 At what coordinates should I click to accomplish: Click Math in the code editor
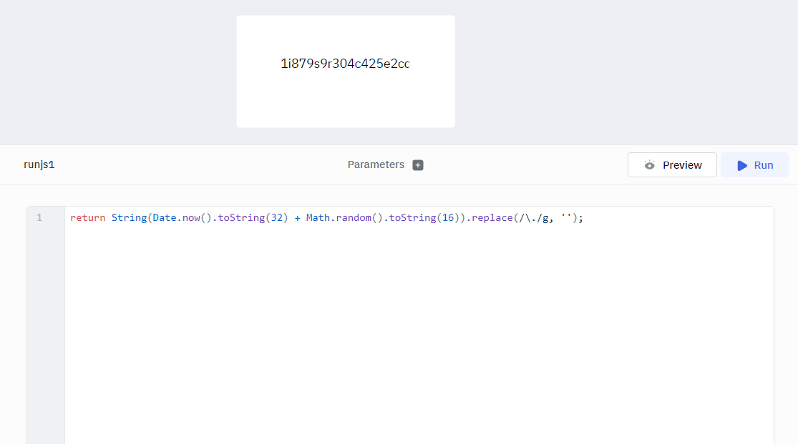pyautogui.click(x=318, y=218)
